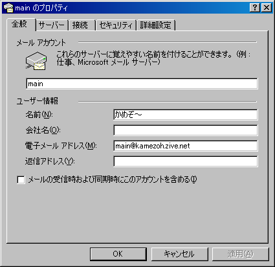Click the empty 会社名 input field
Image resolution: width=275 pixels, height=267 pixels.
(186, 130)
